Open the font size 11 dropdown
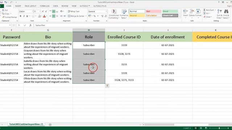Image resolution: width=232 pixels, height=130 pixels. (40, 11)
